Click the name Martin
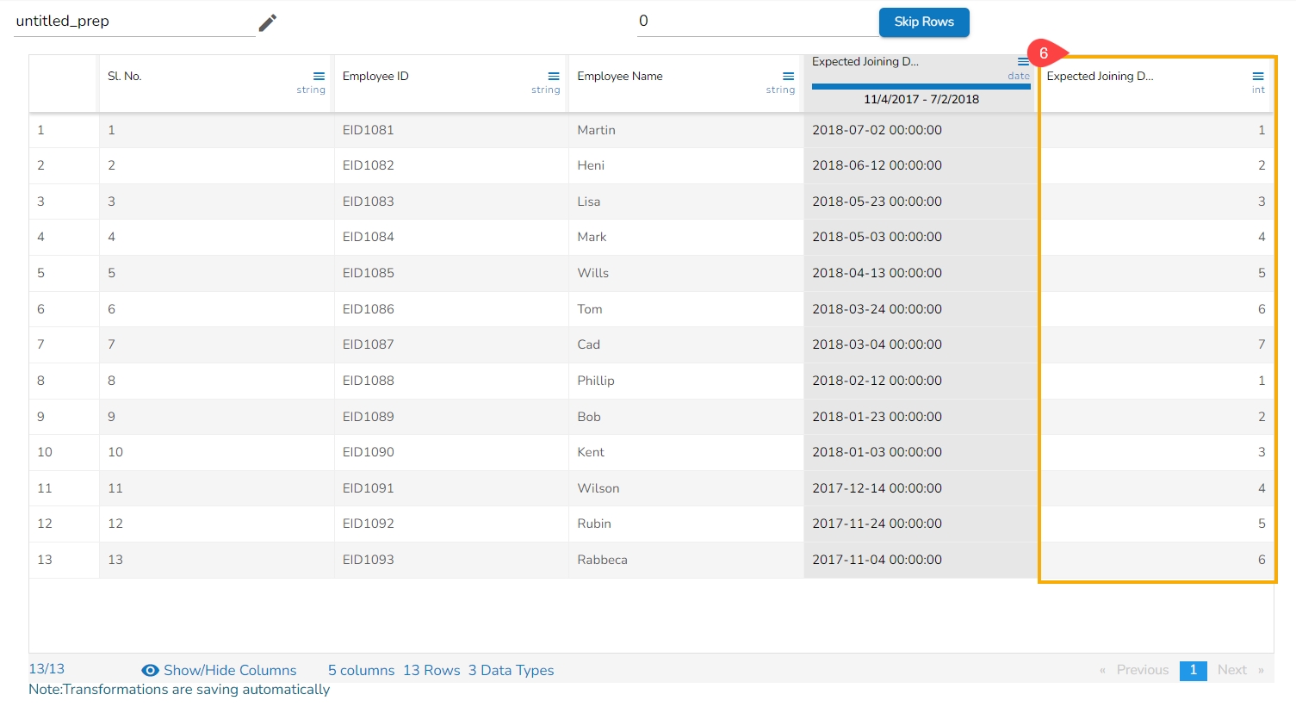This screenshot has width=1296, height=713. click(596, 130)
